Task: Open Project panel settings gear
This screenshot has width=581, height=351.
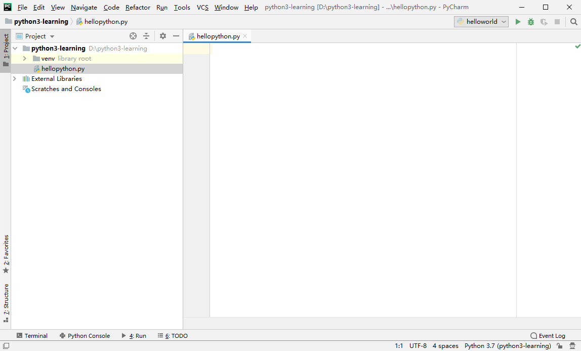Action: 162,36
